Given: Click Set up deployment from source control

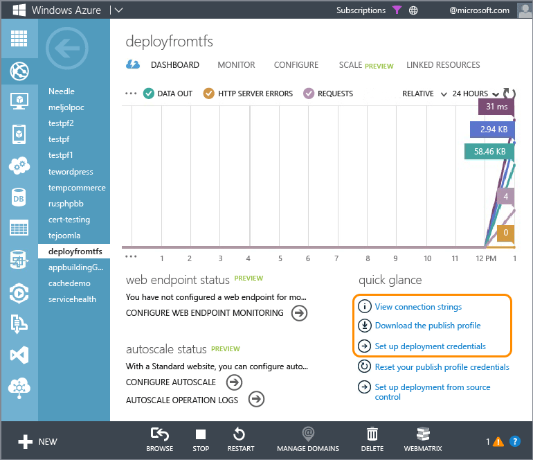Looking at the screenshot, I should tap(433, 392).
